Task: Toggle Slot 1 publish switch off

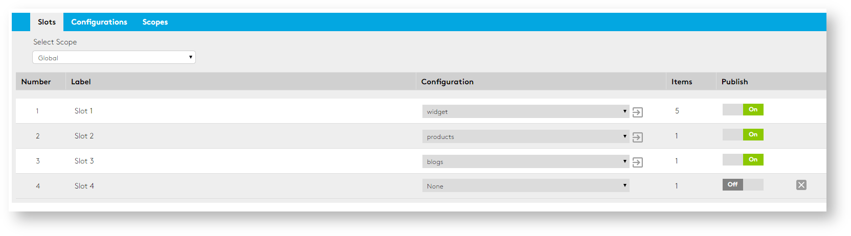Action: [x=743, y=109]
